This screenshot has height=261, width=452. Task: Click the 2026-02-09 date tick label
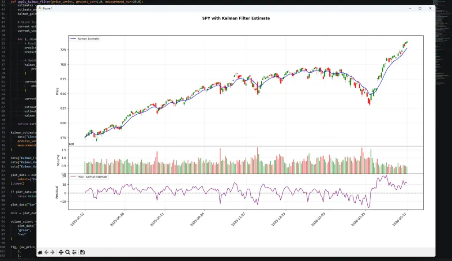(x=318, y=220)
